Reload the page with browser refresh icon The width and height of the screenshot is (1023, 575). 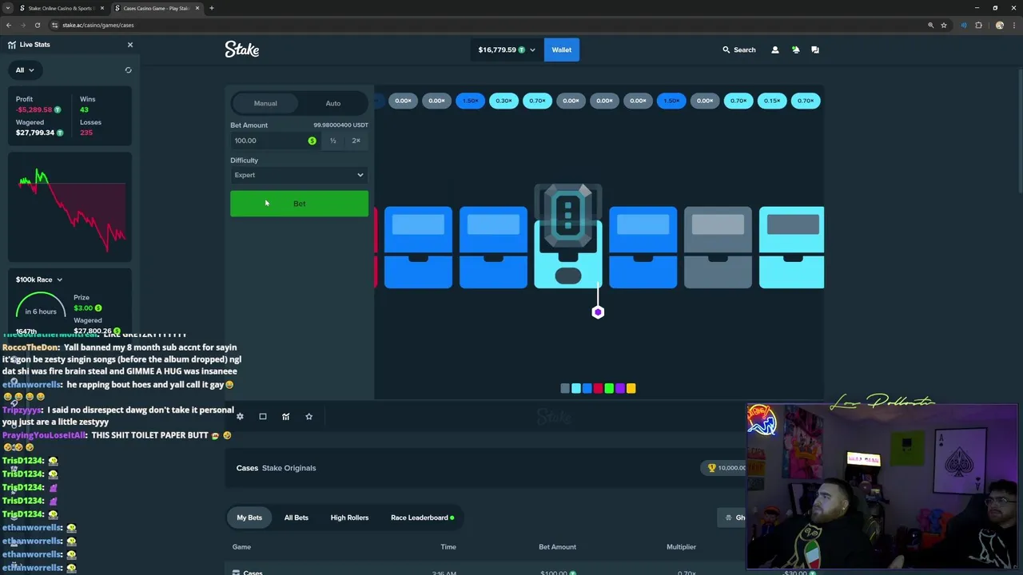click(x=37, y=25)
